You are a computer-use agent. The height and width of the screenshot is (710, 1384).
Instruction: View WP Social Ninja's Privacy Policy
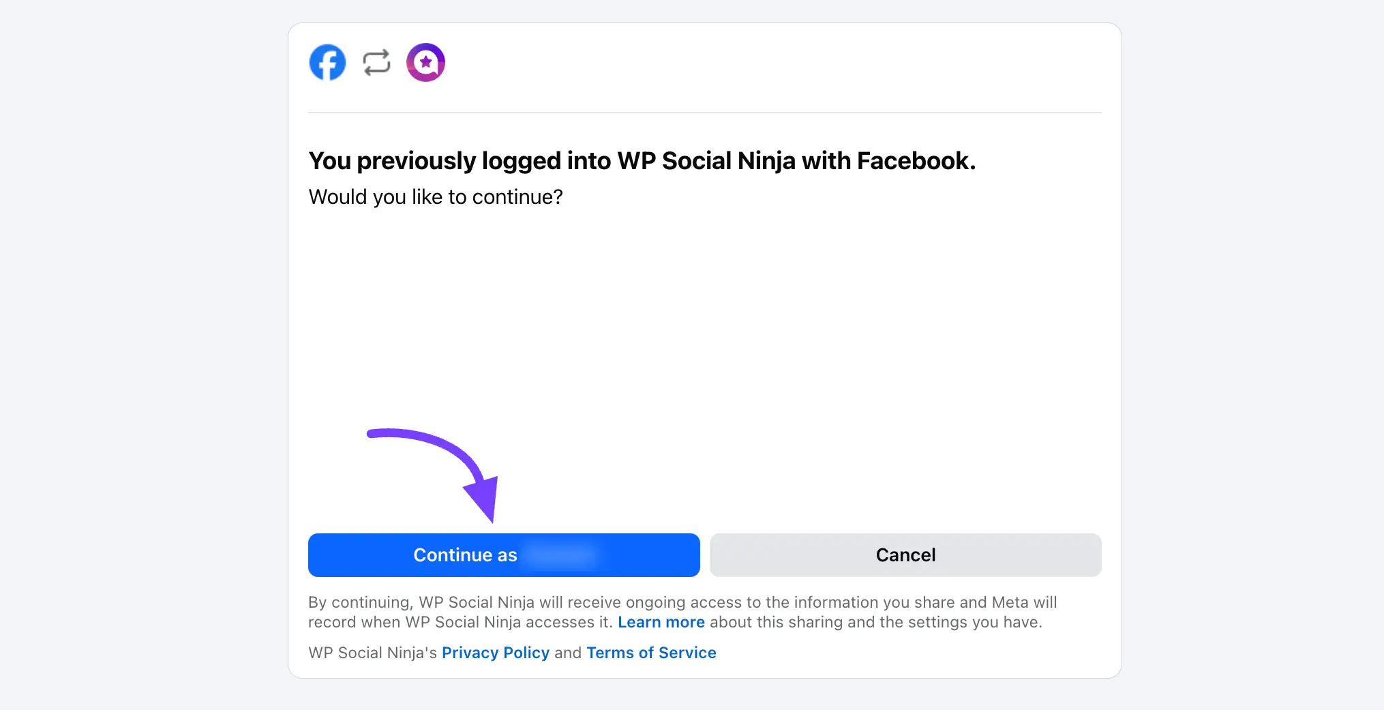495,652
